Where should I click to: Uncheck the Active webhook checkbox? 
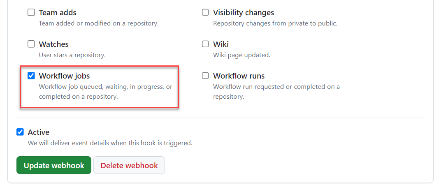click(20, 132)
